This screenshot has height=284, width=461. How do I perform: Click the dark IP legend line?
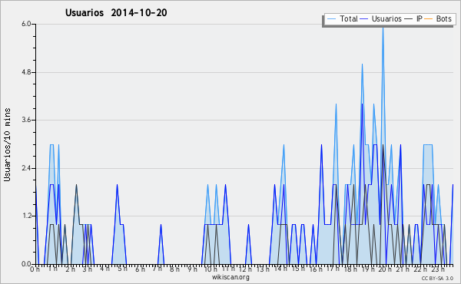(x=409, y=19)
